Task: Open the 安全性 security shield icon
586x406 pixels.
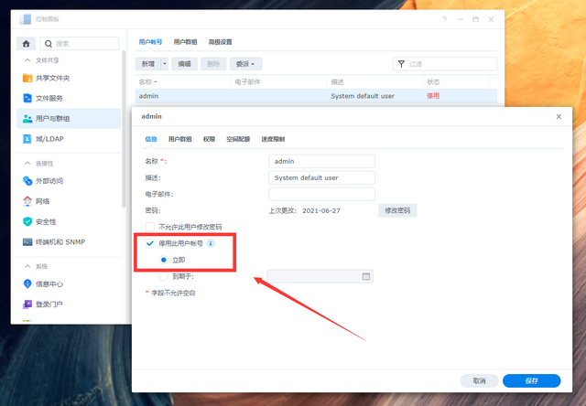Action: 27,221
